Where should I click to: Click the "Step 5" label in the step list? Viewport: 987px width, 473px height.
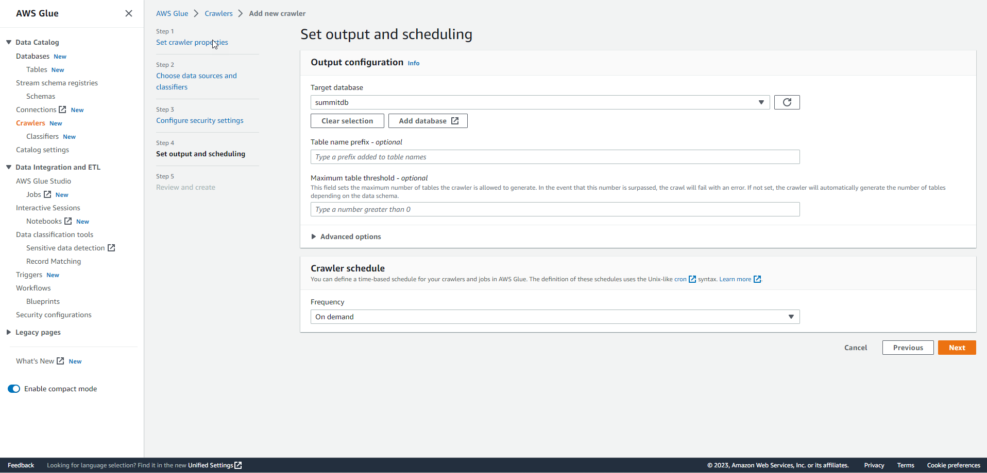[x=165, y=176]
